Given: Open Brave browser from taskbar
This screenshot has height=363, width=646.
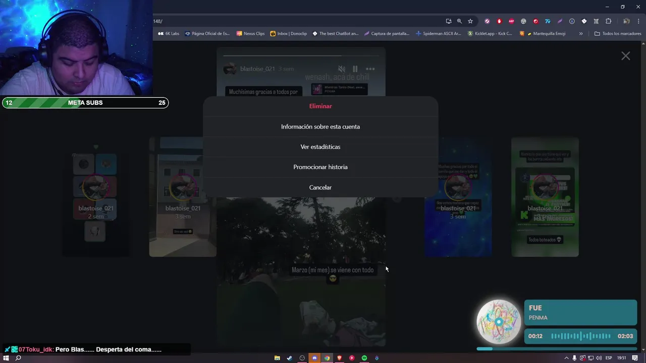Looking at the screenshot, I should click(339, 358).
